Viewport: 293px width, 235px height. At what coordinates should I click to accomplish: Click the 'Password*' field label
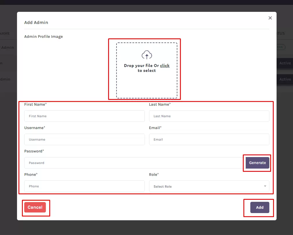pos(34,151)
